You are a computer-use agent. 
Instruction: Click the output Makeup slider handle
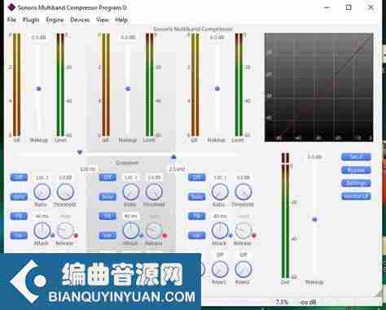tap(315, 219)
